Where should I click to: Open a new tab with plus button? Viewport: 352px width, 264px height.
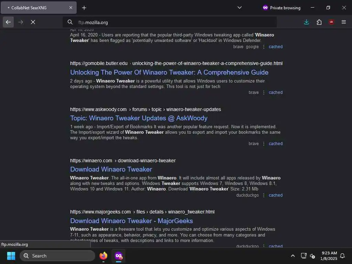point(84,8)
